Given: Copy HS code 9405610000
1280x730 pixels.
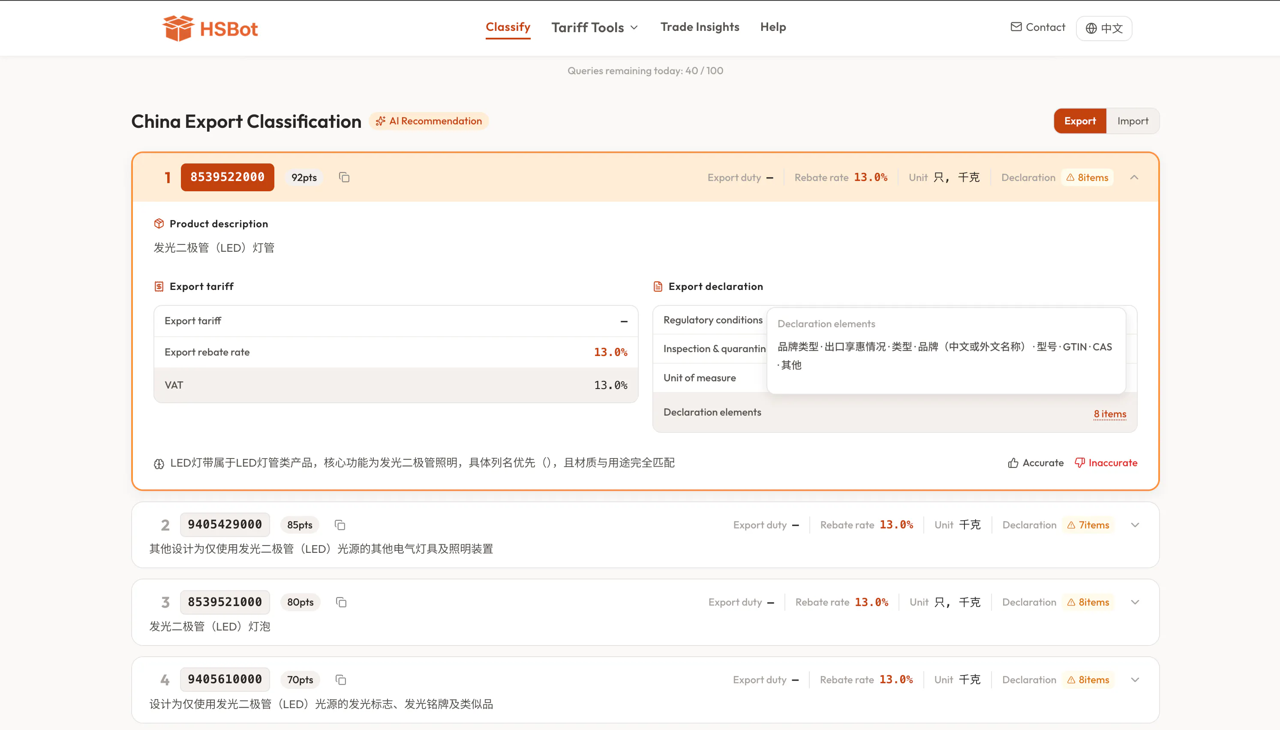Looking at the screenshot, I should [x=341, y=680].
